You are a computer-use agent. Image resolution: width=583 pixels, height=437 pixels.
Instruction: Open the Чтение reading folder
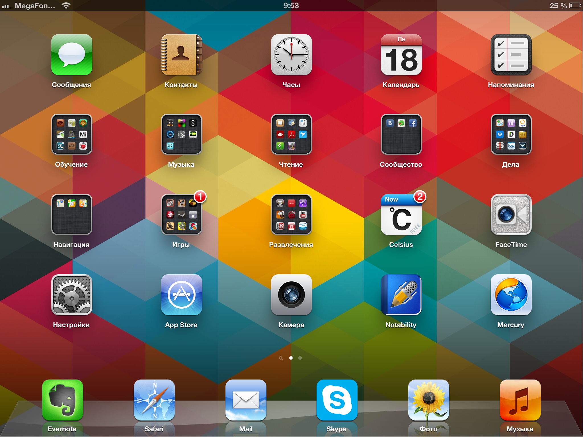(x=291, y=134)
